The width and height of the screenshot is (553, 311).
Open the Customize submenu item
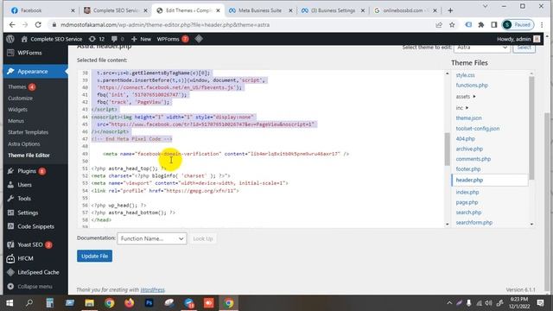coord(20,98)
